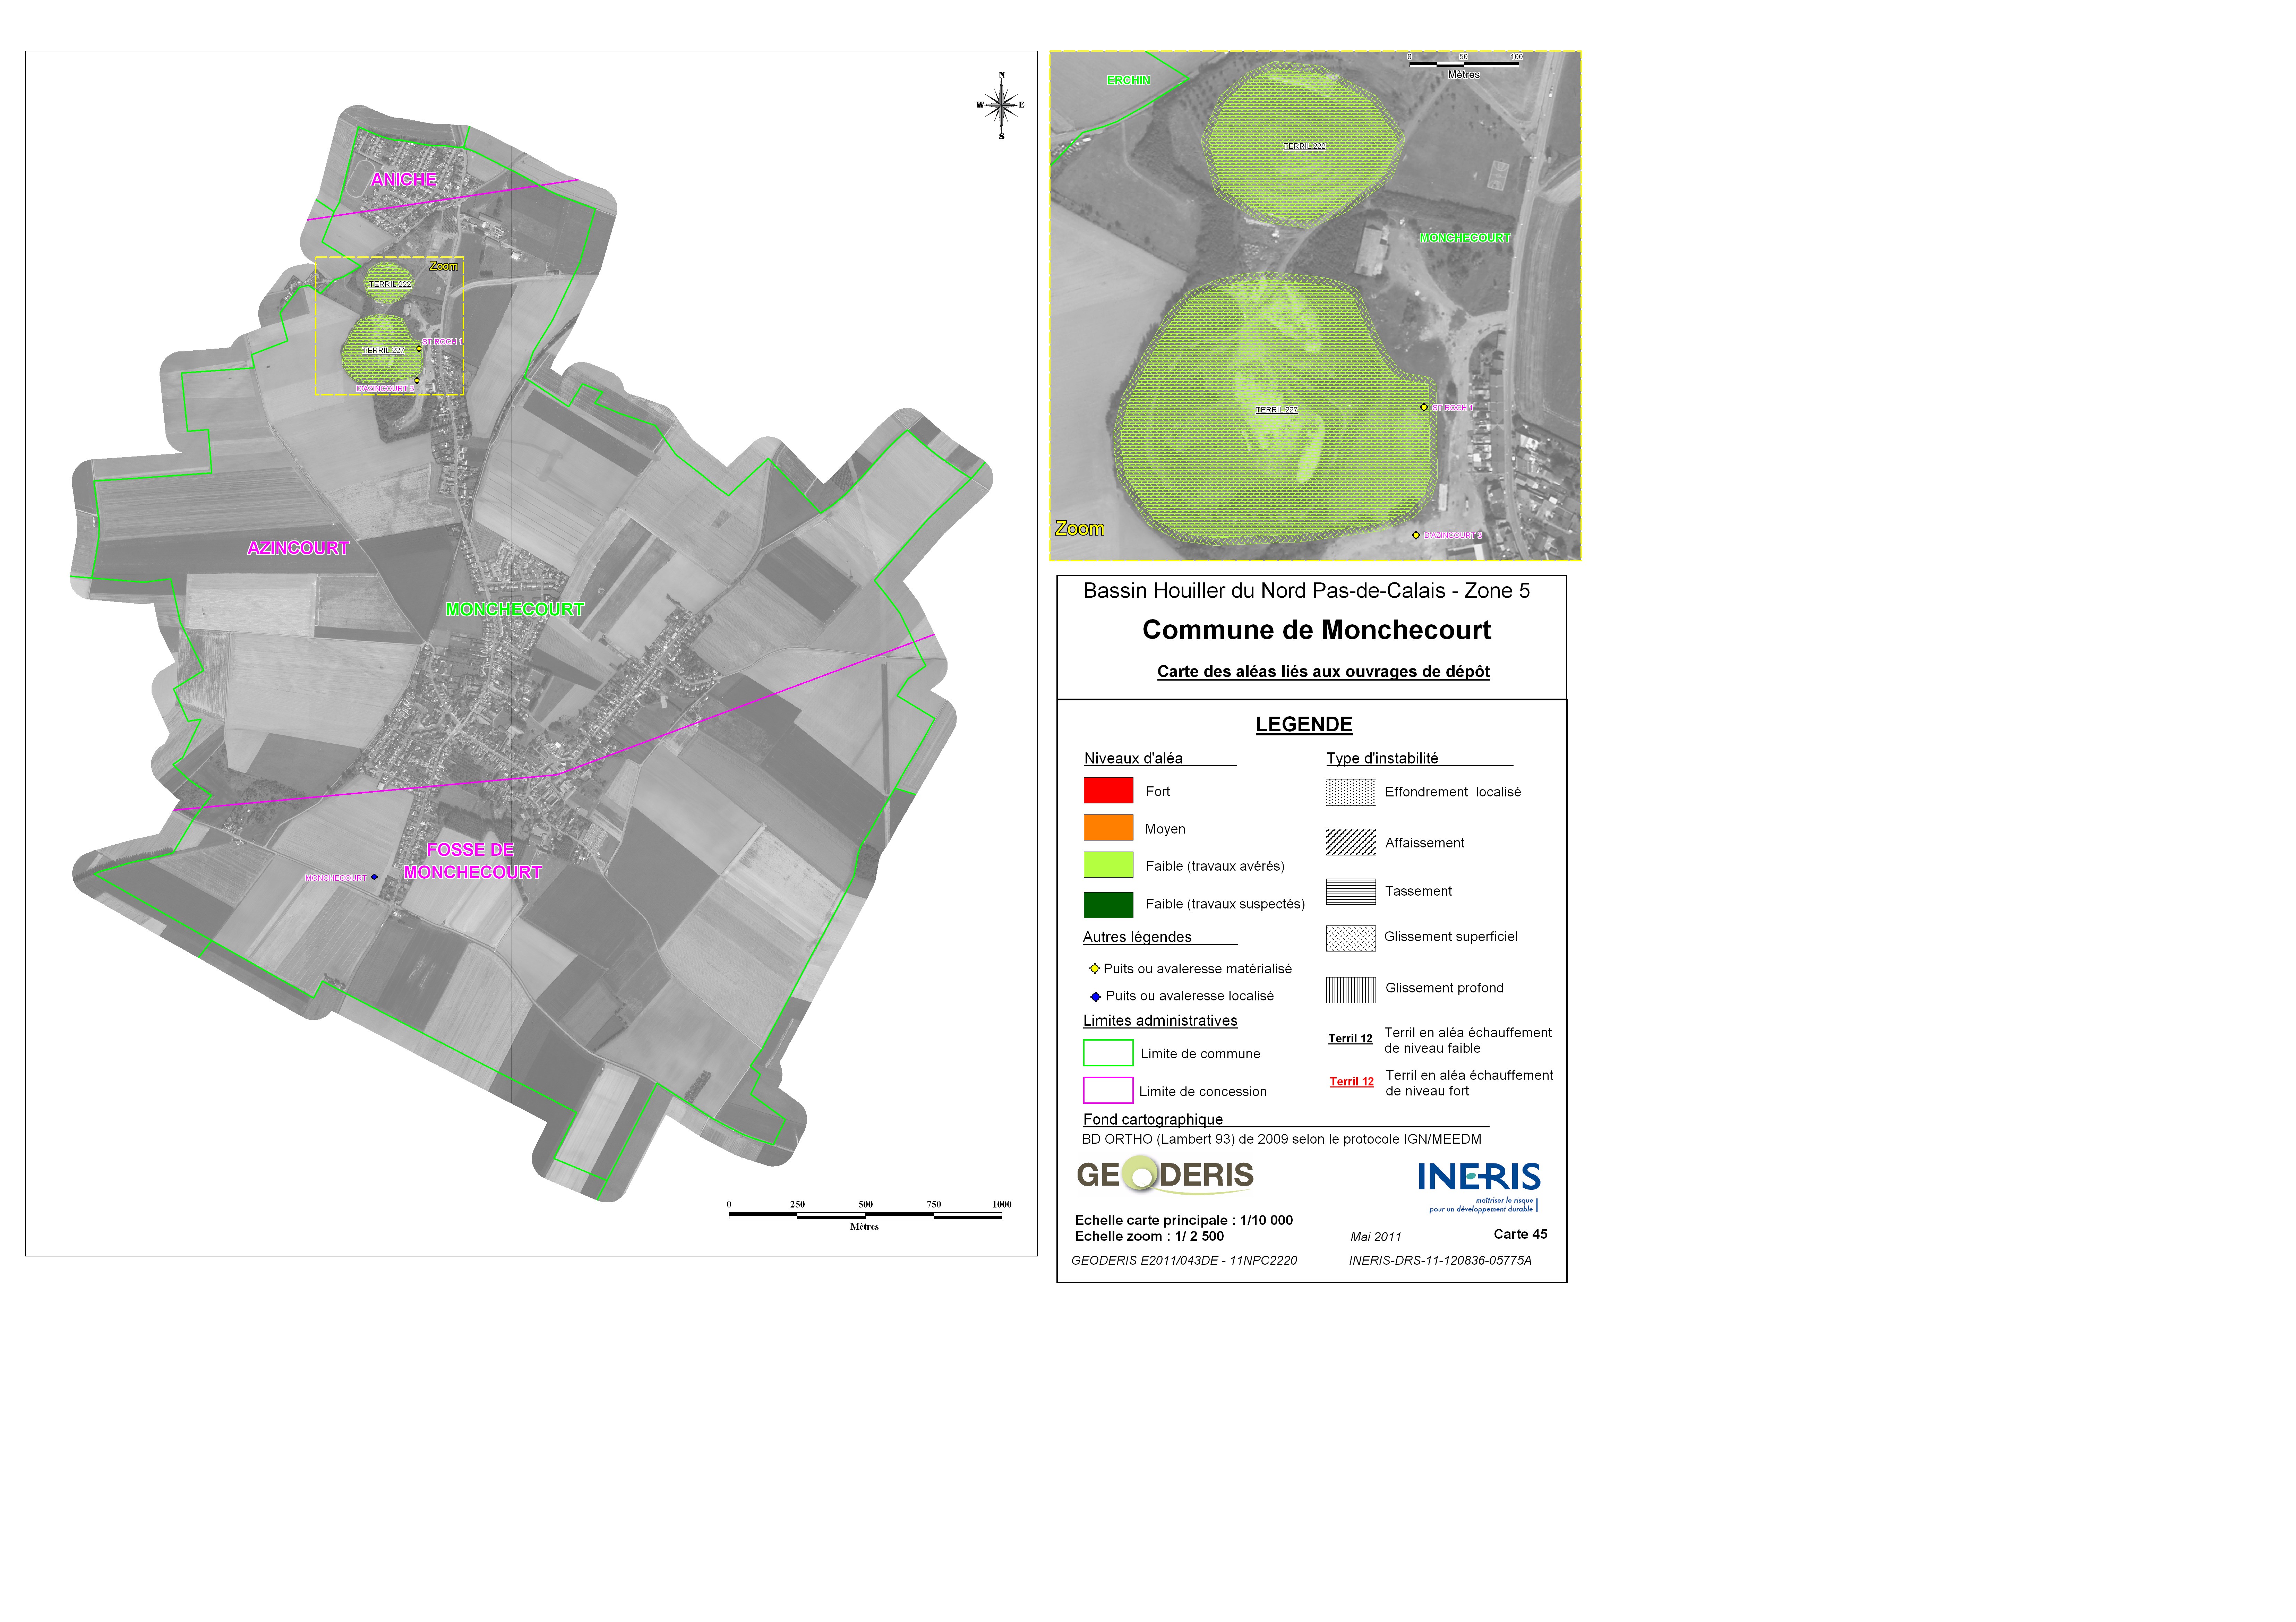The width and height of the screenshot is (2296, 1622).
Task: Click the Tassement horizontal lines swatch
Action: point(1351,891)
